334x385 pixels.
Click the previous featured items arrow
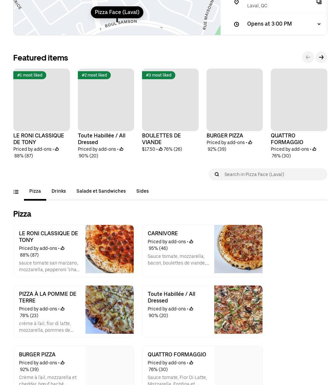[x=308, y=57]
